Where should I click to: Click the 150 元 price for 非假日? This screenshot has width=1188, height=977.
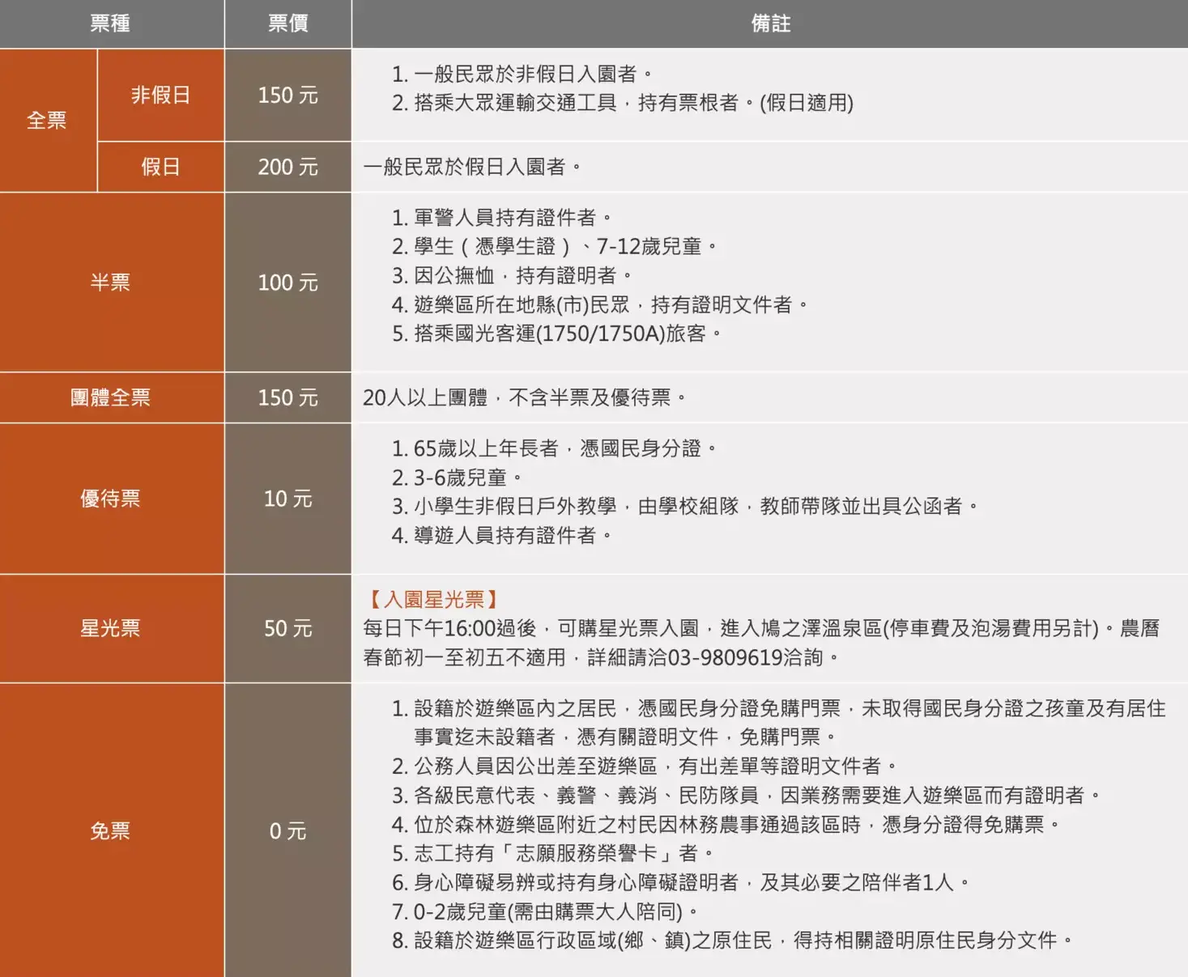coord(287,95)
